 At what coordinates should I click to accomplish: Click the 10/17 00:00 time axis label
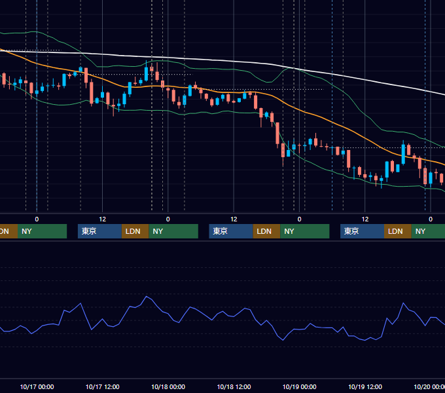(x=37, y=386)
